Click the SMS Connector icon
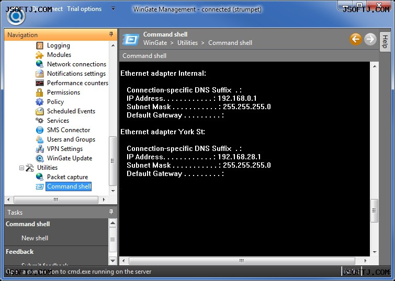Image resolution: width=395 pixels, height=281 pixels. pos(40,130)
